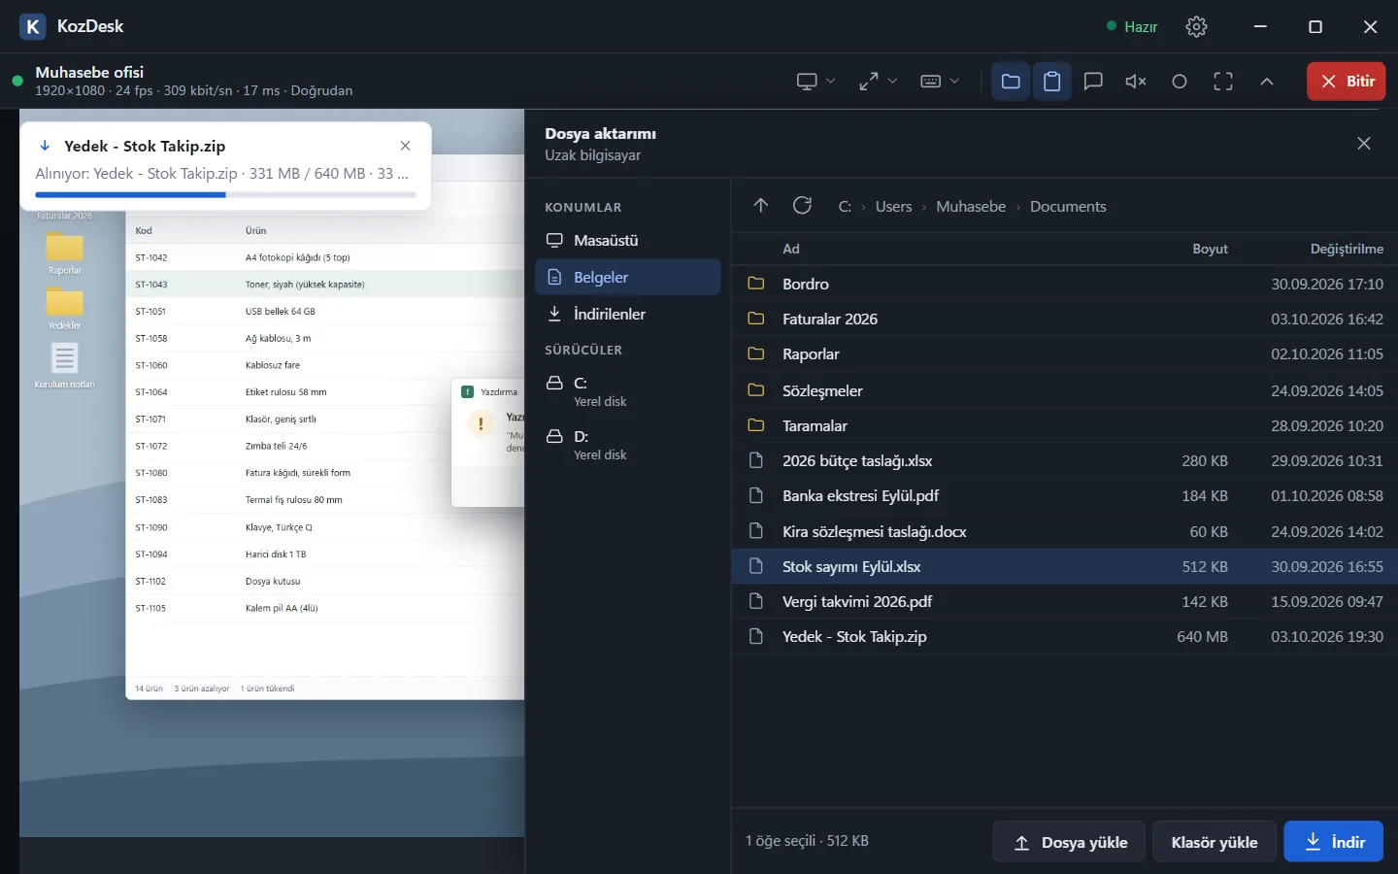
Task: Dismiss the Yedek - Stok Takip.zip download notification
Action: tap(406, 146)
